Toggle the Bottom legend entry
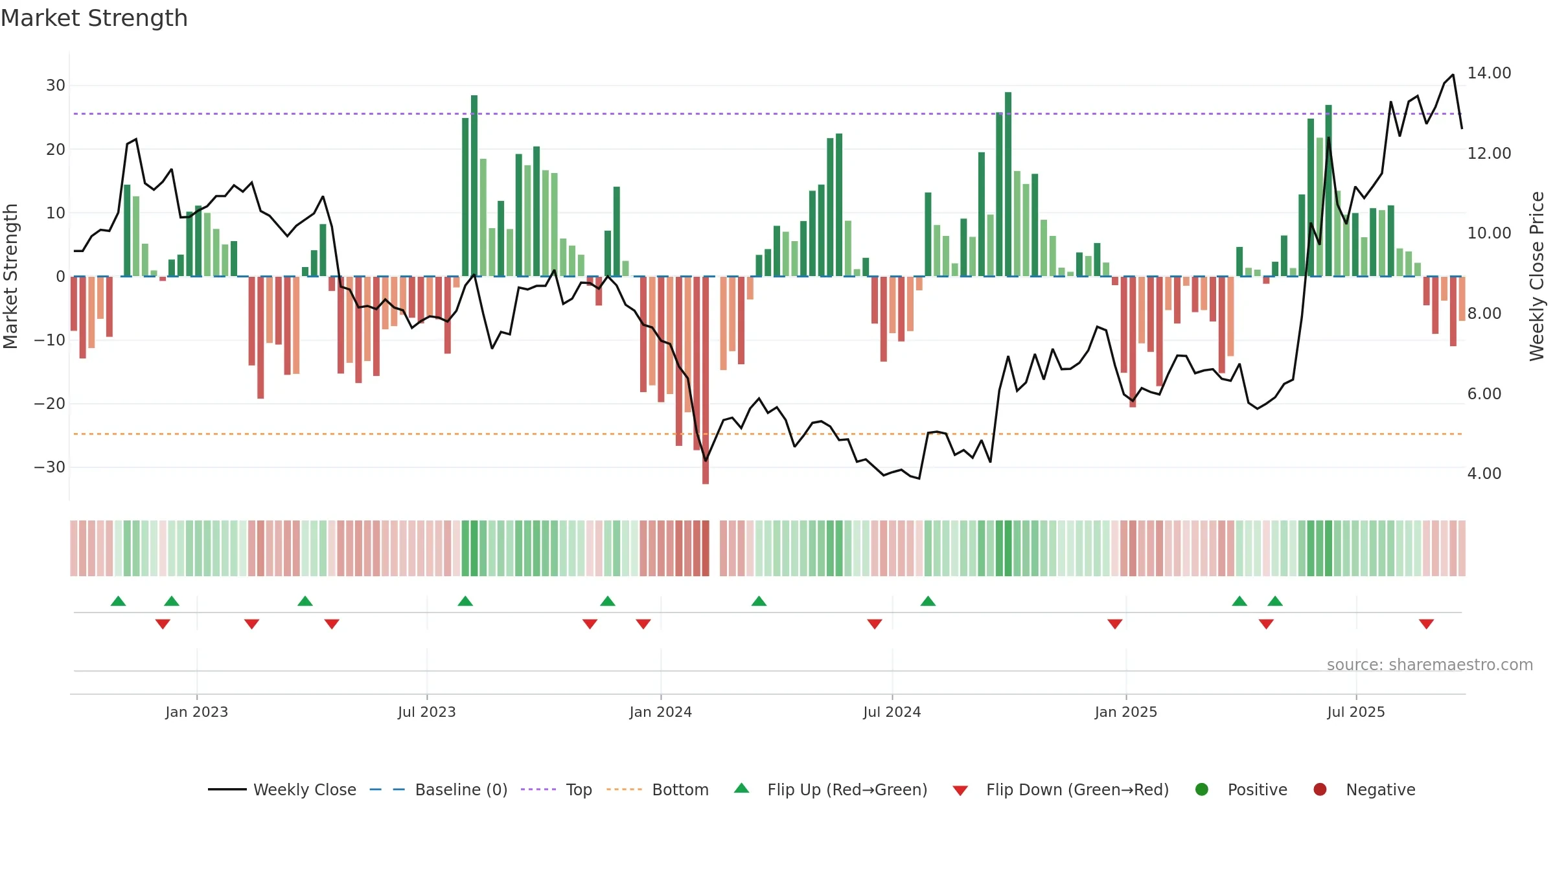 point(658,789)
